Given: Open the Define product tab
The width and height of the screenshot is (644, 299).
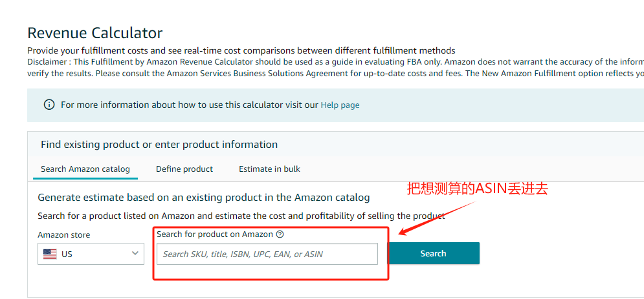Looking at the screenshot, I should point(184,169).
